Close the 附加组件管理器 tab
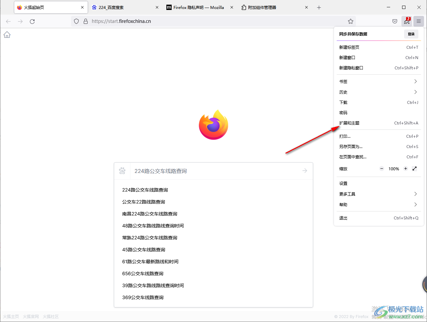 pos(306,7)
